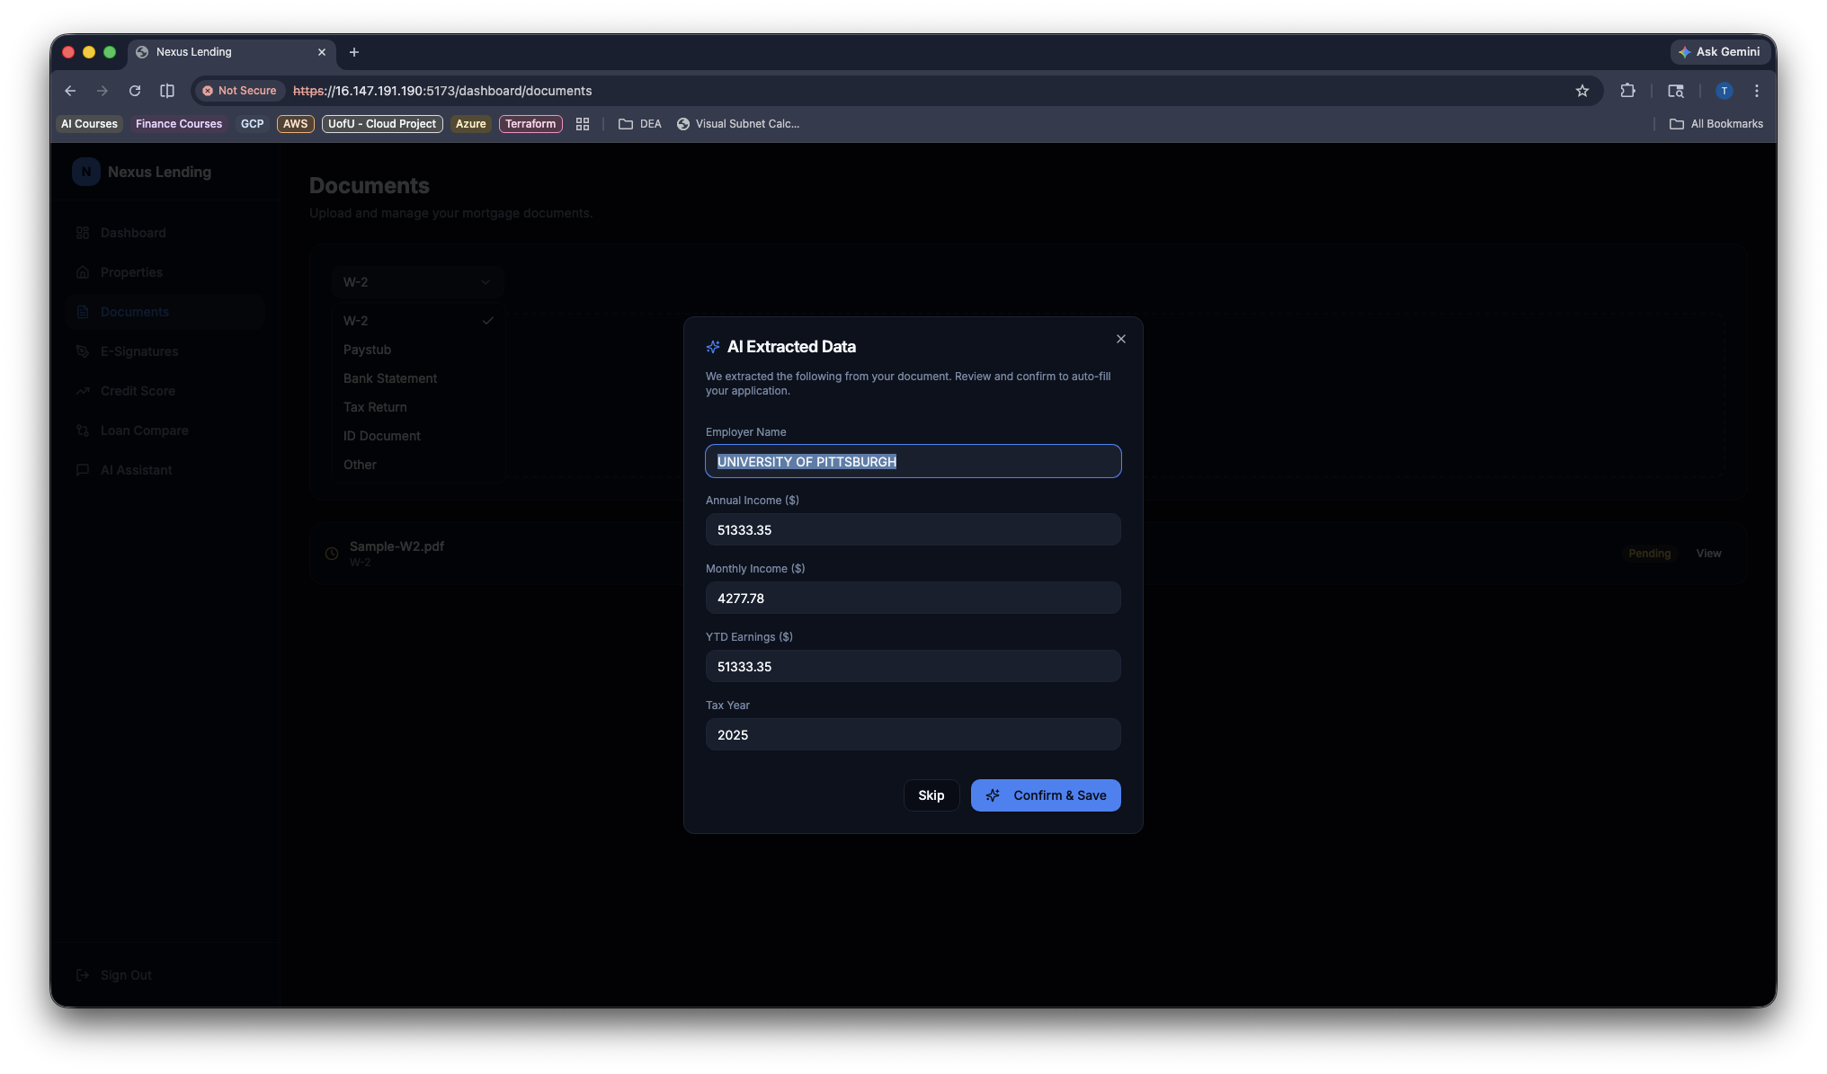Open the AWS bookmark
Viewport: 1827px width, 1074px height.
click(295, 124)
